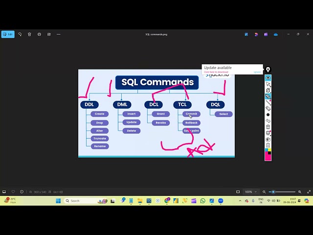Show hidden icons in the system tray

point(240,201)
